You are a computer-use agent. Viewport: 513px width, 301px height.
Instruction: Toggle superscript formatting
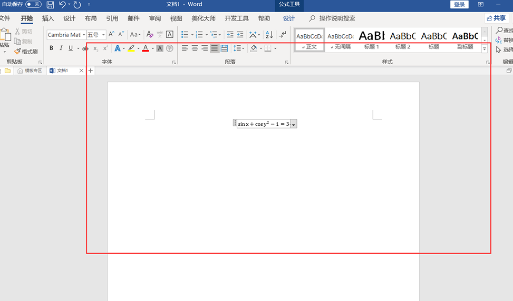pyautogui.click(x=105, y=48)
